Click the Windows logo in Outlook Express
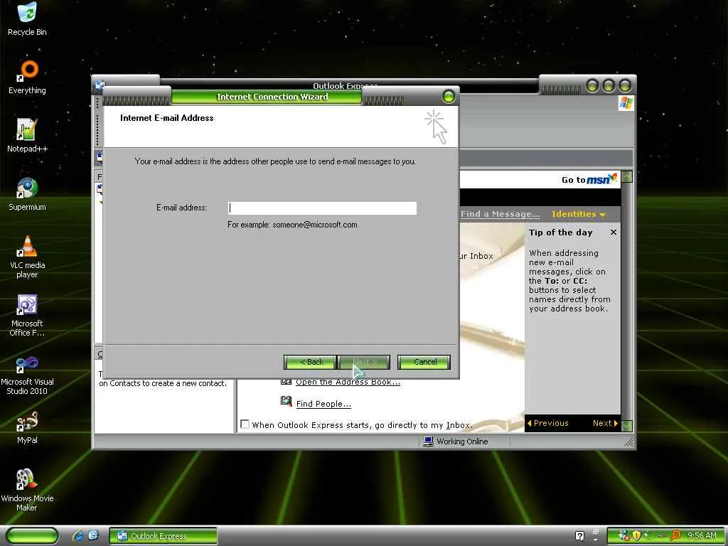728x546 pixels. point(626,103)
